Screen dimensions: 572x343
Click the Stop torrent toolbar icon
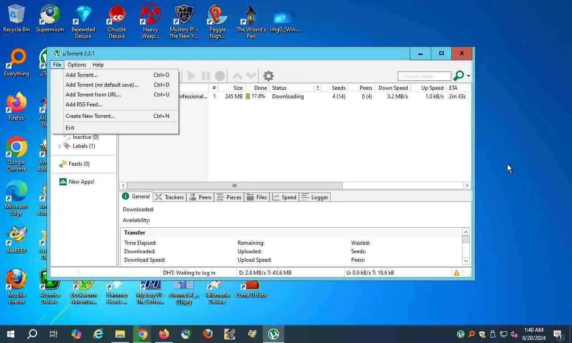pos(219,76)
